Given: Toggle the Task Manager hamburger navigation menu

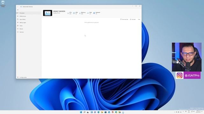Looking at the screenshot, I should pos(18,10).
